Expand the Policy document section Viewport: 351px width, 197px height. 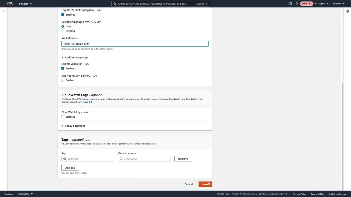(73, 126)
